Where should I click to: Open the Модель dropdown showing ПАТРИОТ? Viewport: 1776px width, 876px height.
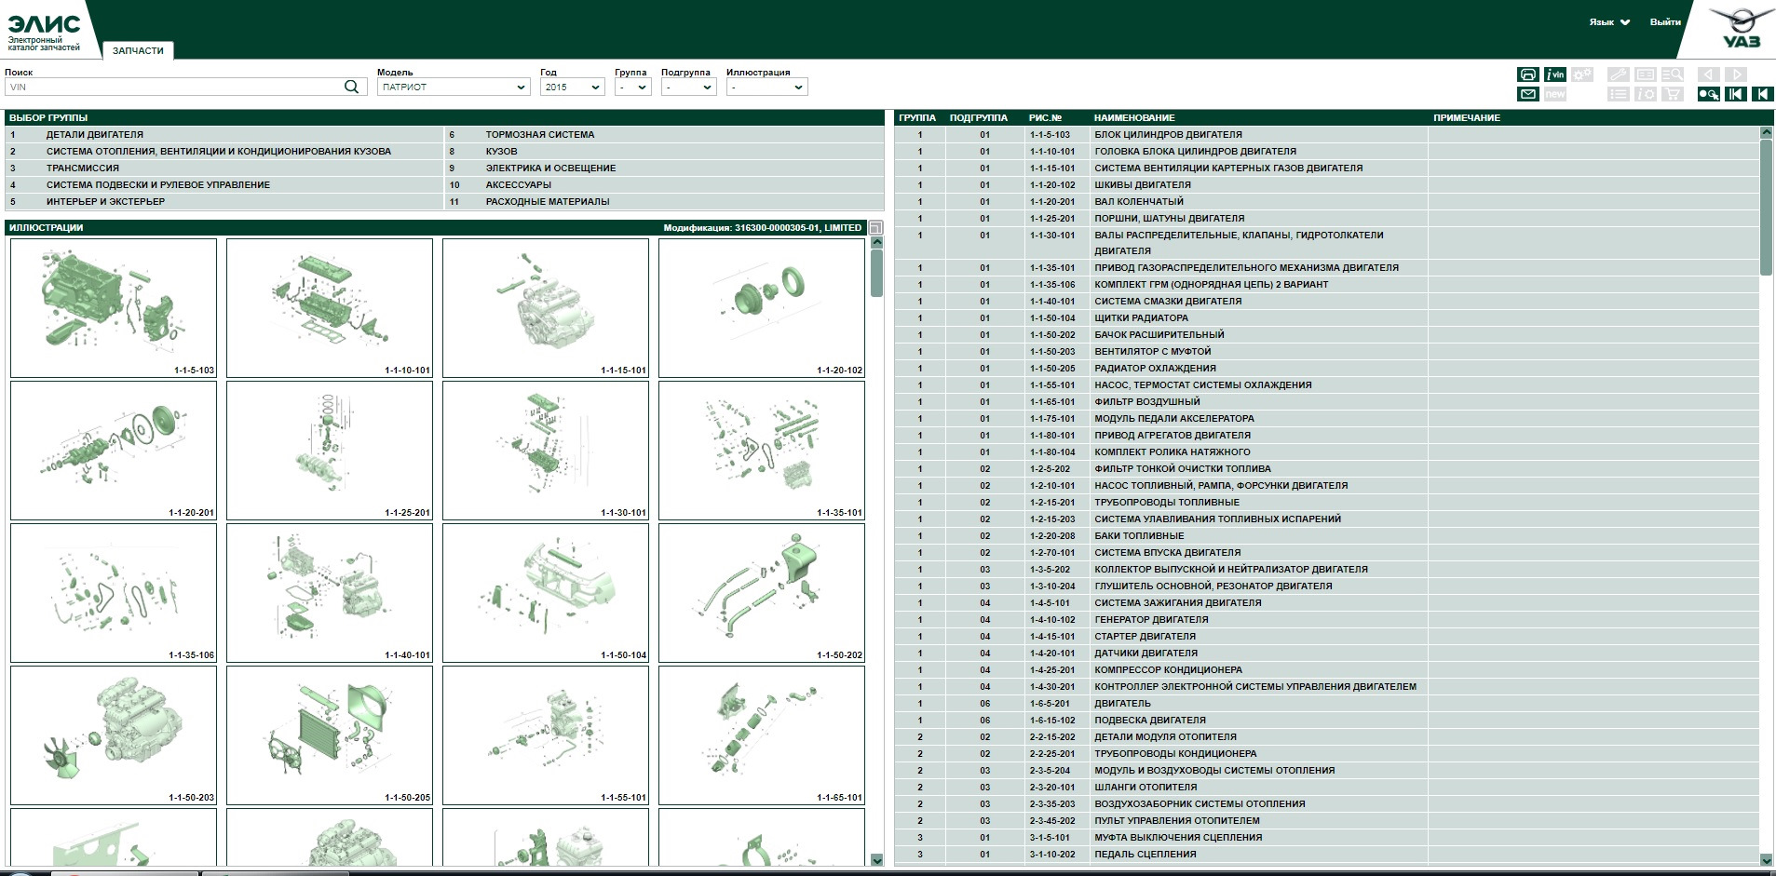coord(454,87)
